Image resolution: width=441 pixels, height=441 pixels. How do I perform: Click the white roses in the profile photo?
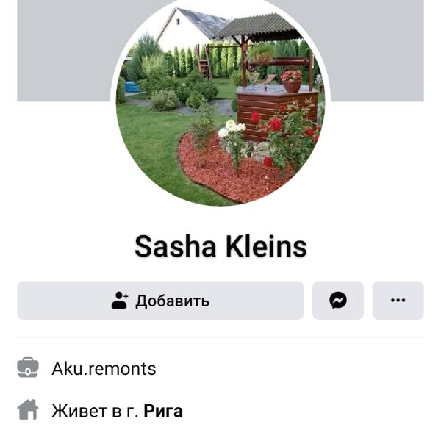tap(232, 129)
